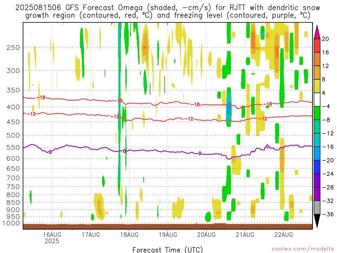Click the colorbar tick value -28
This screenshot has height=253, width=337.
328,187
